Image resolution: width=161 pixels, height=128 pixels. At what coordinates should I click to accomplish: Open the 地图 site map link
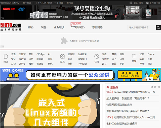pyautogui.click(x=61, y=3)
